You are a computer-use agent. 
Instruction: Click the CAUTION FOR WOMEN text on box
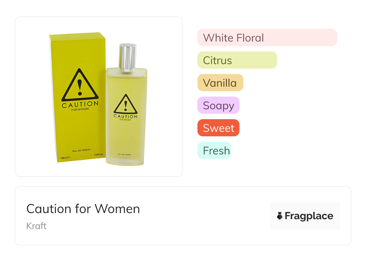pos(80,106)
